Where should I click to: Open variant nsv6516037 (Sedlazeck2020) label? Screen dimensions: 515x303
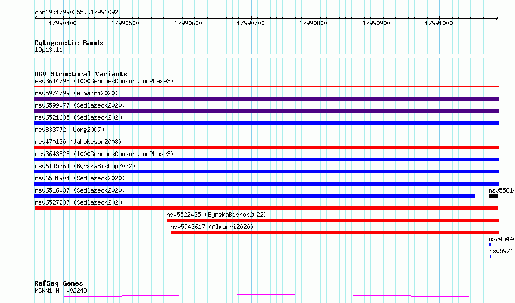pyautogui.click(x=80, y=190)
